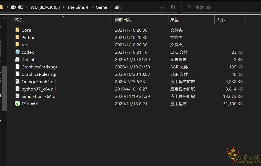Screen dimensions: 261x166
Task: Select the Simulation_x64.dll file name
Action: click(x=40, y=96)
